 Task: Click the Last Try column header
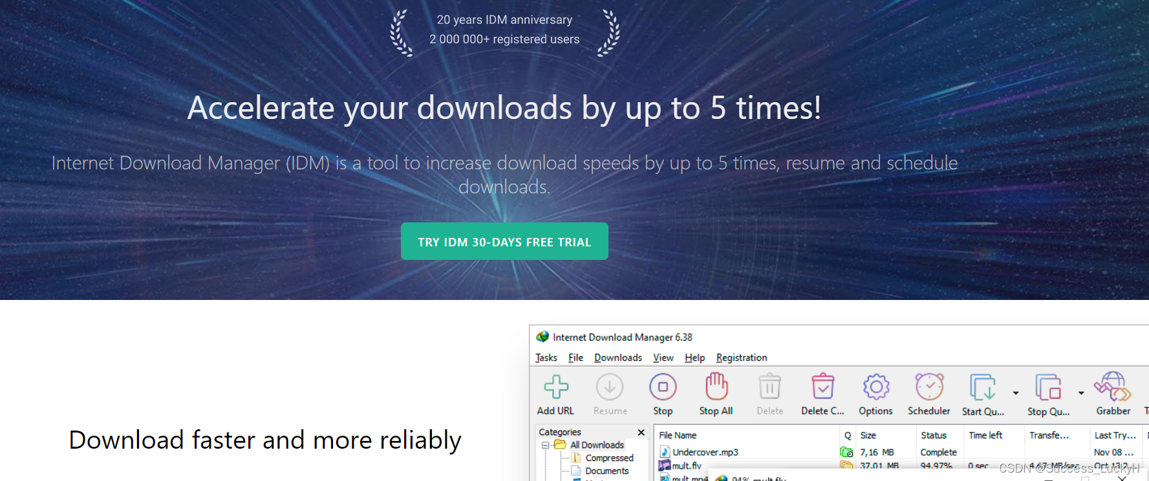click(x=1116, y=435)
